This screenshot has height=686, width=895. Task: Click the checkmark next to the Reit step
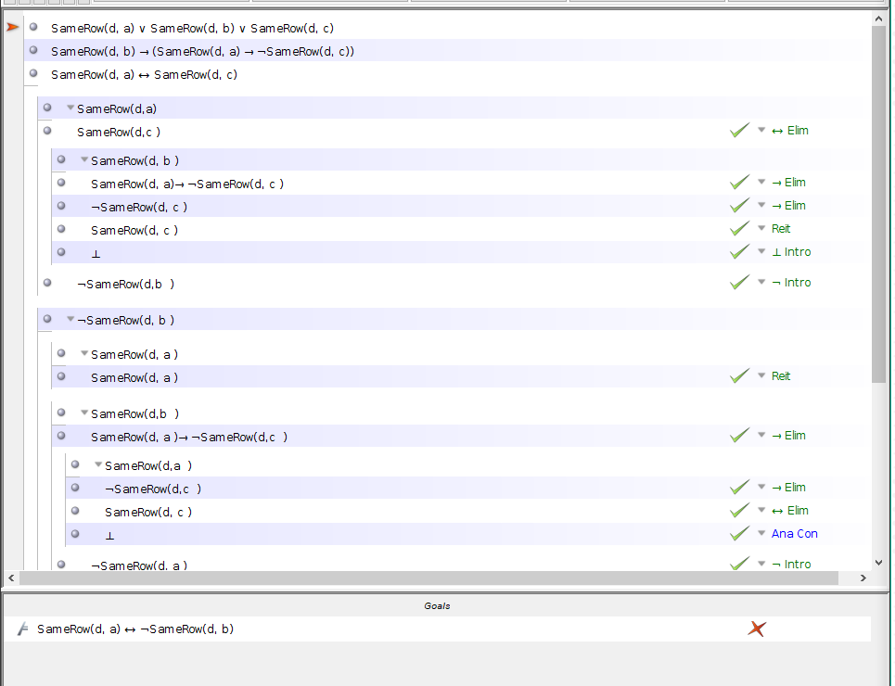pyautogui.click(x=739, y=228)
